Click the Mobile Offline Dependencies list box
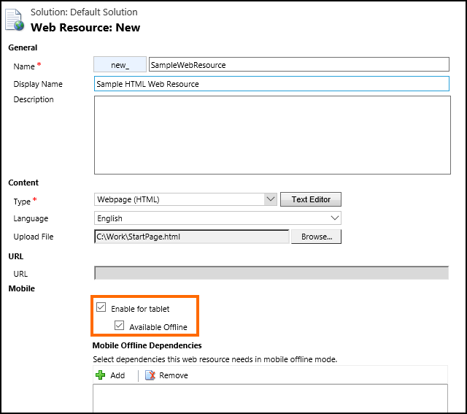Viewport: 467px width, 414px height. pos(270,398)
